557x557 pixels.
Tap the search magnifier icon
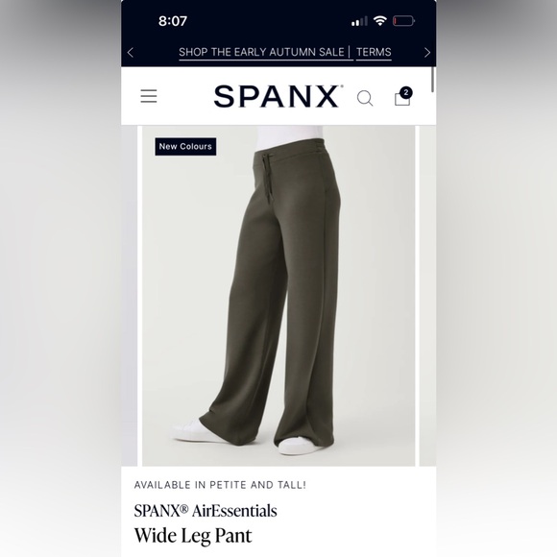(365, 98)
